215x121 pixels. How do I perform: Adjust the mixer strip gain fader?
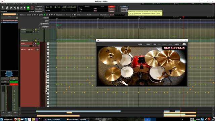click(3, 99)
